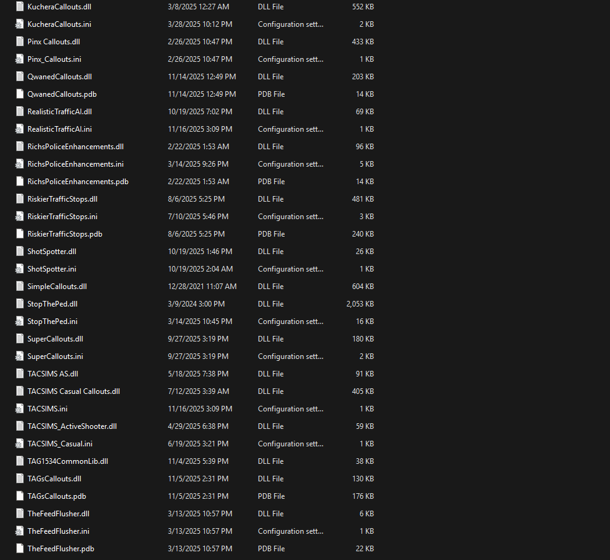The image size is (610, 560).
Task: Click the TACSIMS.ini configuration file icon
Action: [x=21, y=409]
